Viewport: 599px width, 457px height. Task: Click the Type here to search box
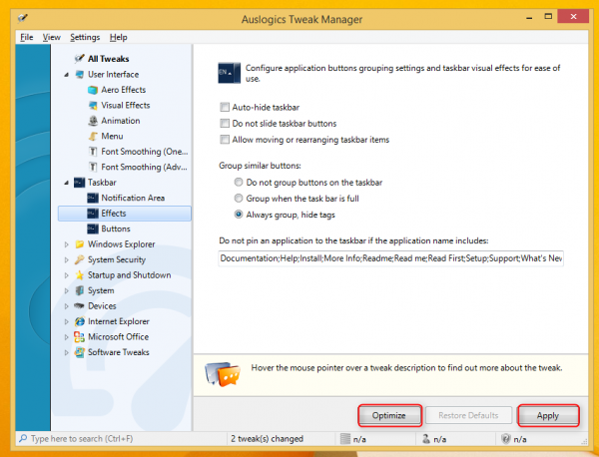tap(122, 439)
